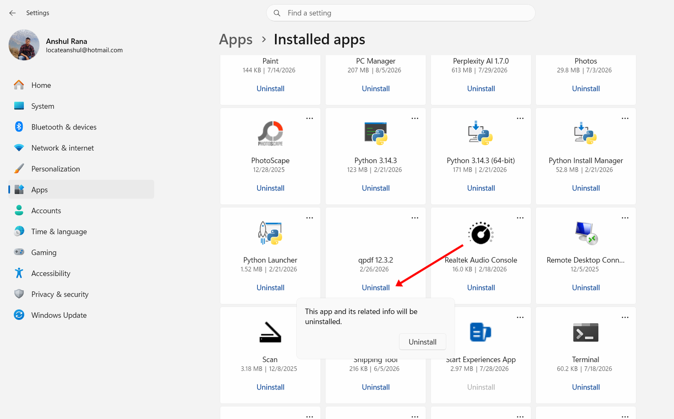This screenshot has width=674, height=419.
Task: Open more options for Python 3.14.3
Action: (415, 118)
